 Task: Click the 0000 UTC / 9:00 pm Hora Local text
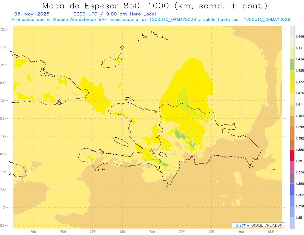[115, 14]
